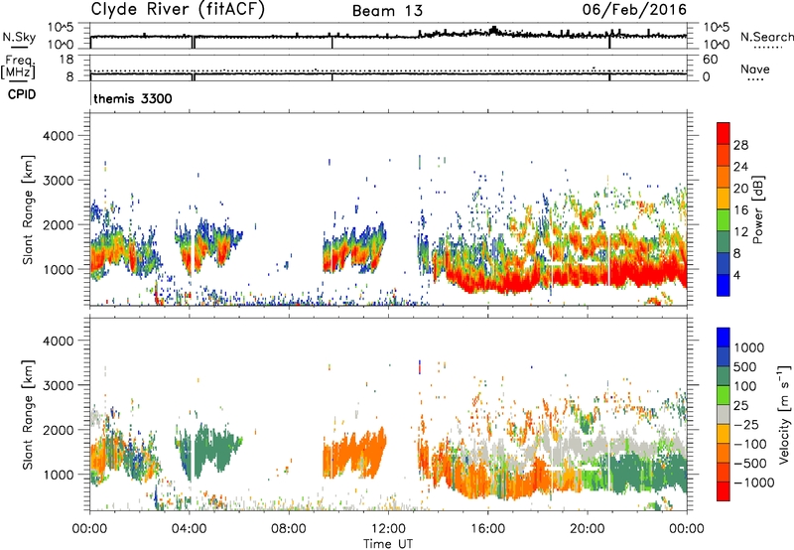794x550 pixels.
Task: Click the '-1000' label on Velocity colorbar
Action: coord(754,482)
